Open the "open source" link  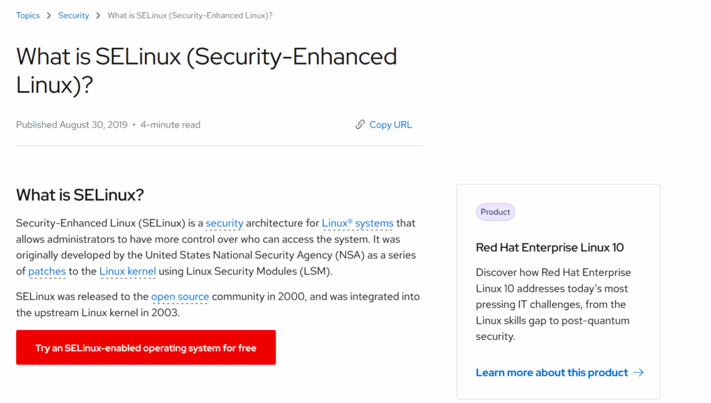[180, 297]
